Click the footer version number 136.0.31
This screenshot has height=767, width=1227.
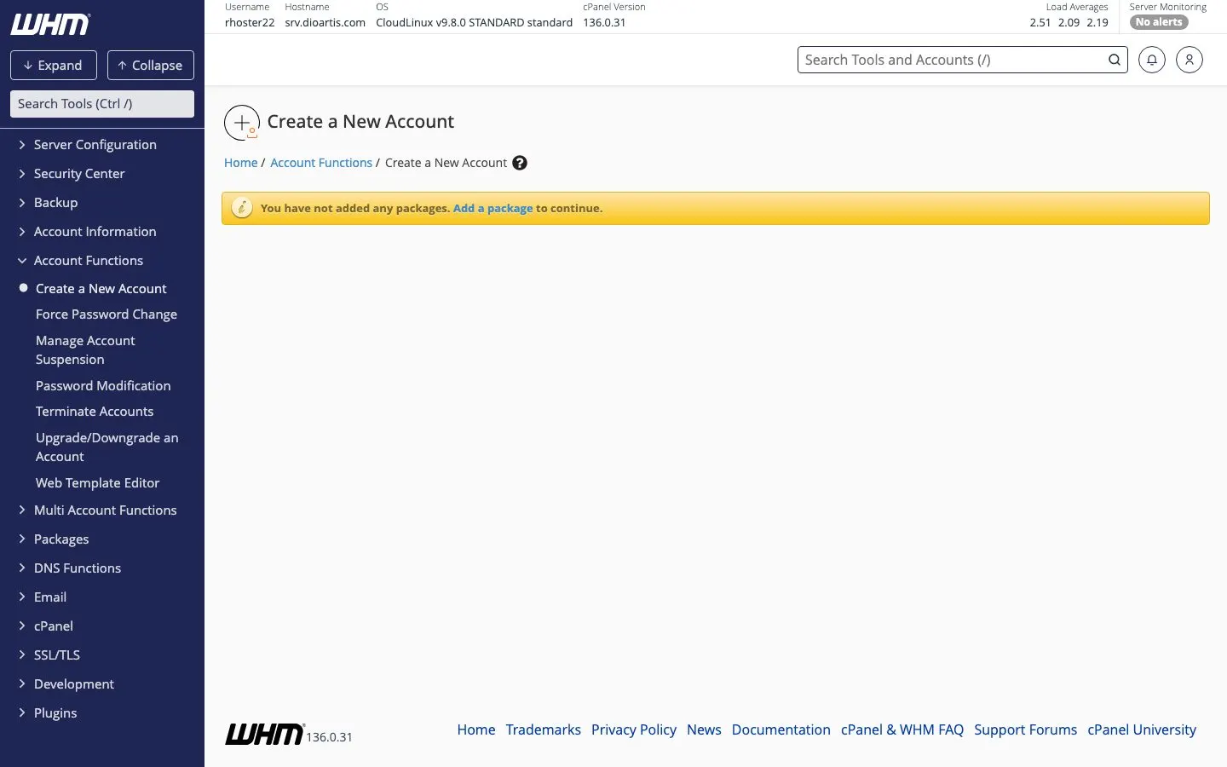[x=329, y=737]
